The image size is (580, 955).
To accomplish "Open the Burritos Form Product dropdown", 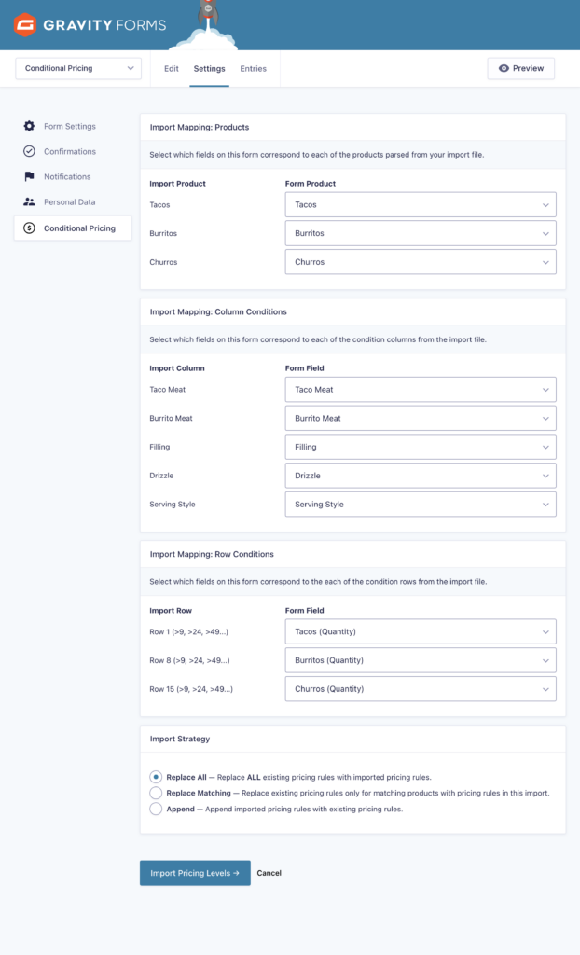I will point(420,232).
